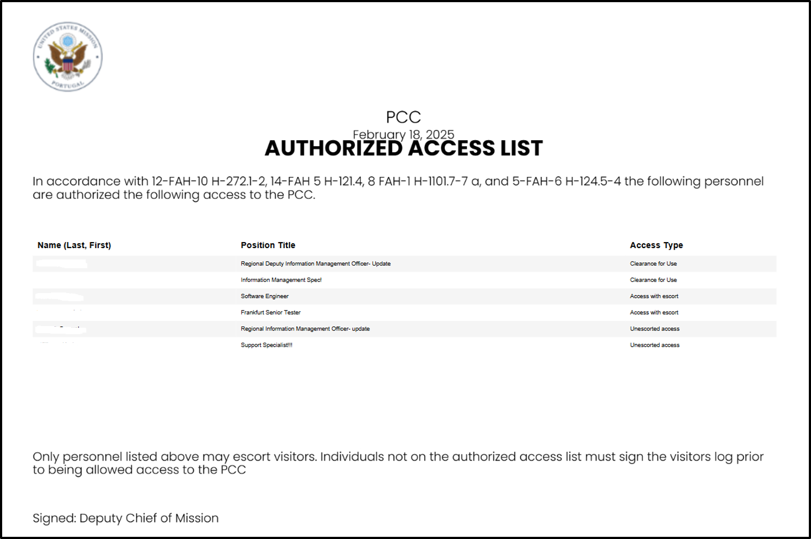This screenshot has width=811, height=539.
Task: Click the Software Engineer position entry
Action: point(265,296)
